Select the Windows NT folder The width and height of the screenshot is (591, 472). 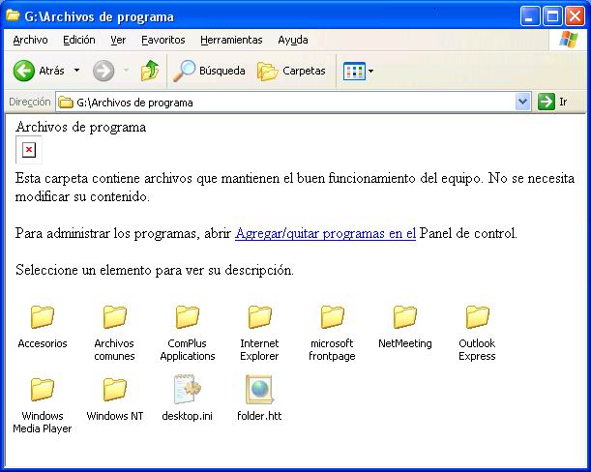point(114,398)
